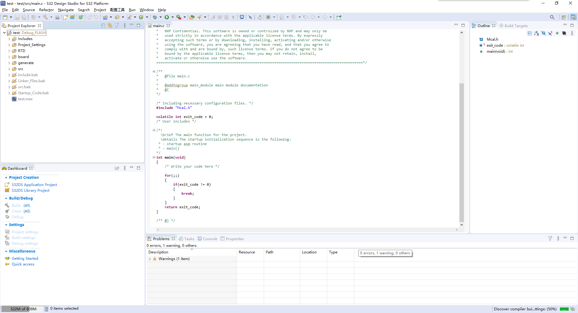This screenshot has height=313, width=578.
Task: Switch to the Build Targets tab
Action: [x=514, y=26]
